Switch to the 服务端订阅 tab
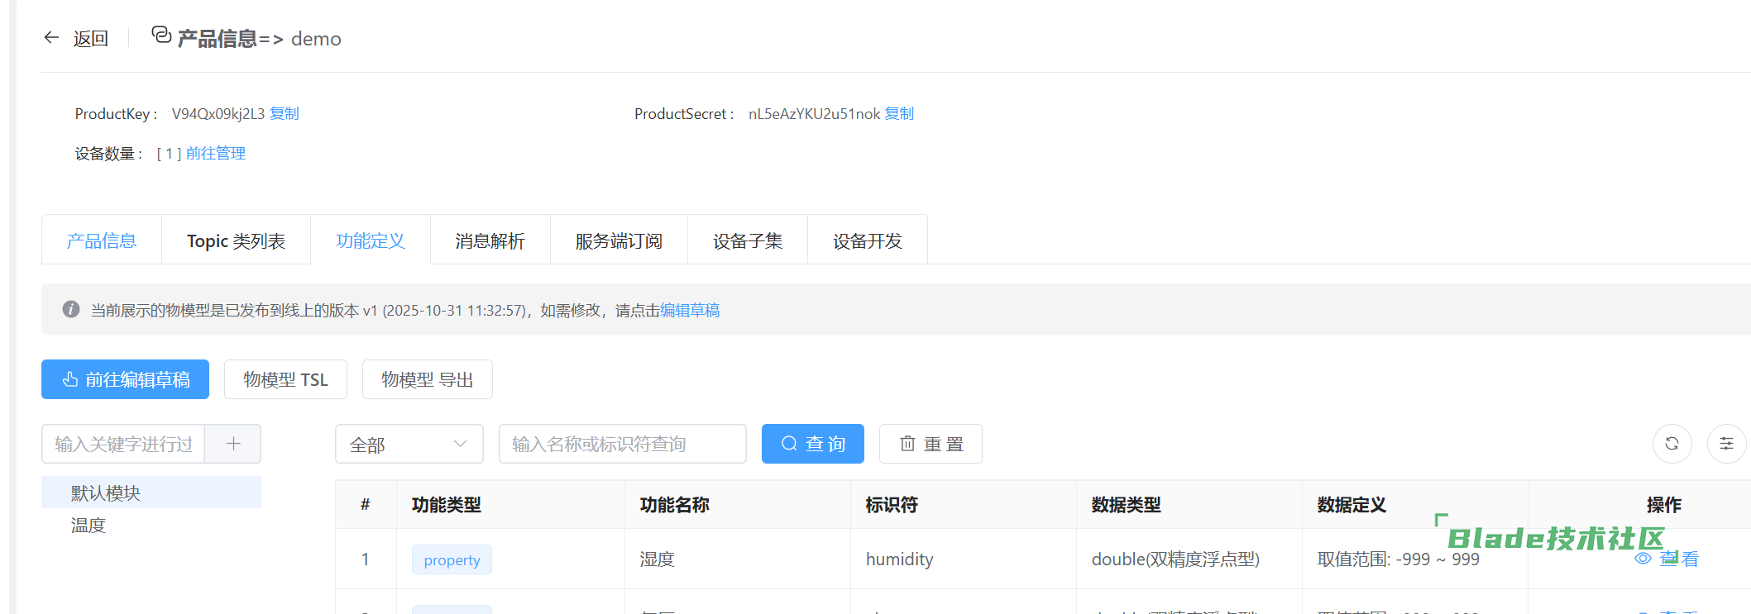1751x614 pixels. [619, 240]
